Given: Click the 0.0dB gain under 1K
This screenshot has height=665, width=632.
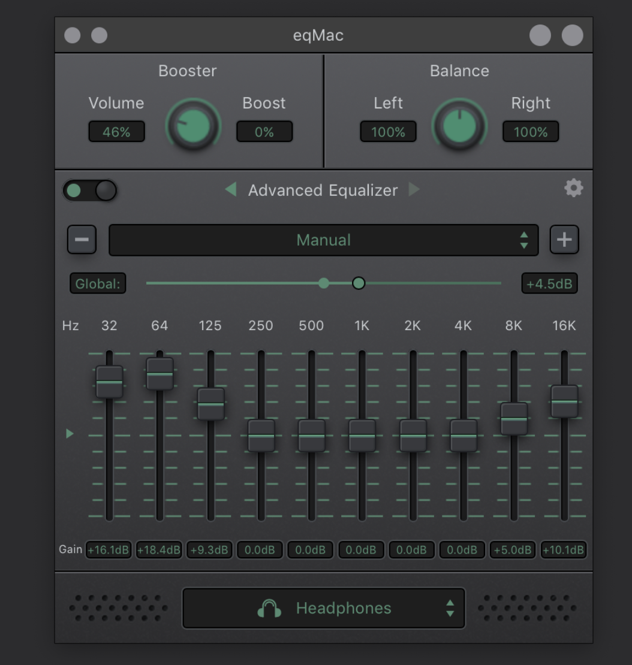Looking at the screenshot, I should click(361, 550).
